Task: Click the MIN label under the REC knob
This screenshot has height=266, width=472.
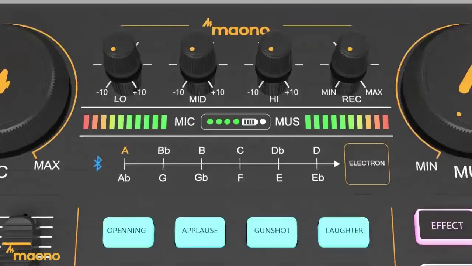Action: pyautogui.click(x=329, y=92)
